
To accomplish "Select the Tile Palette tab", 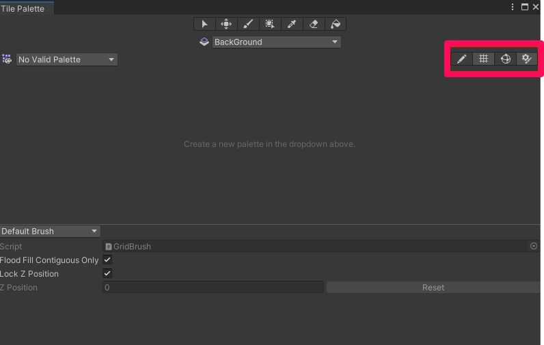I will [x=27, y=8].
